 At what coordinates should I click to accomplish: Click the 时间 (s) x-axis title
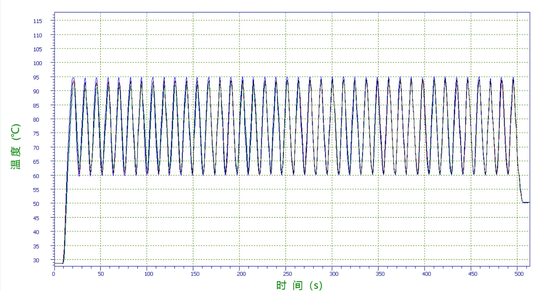(x=299, y=285)
